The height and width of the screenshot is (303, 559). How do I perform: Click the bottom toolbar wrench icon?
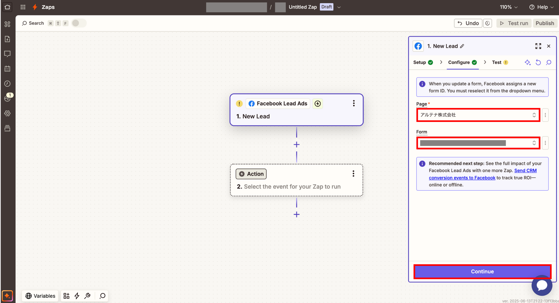click(87, 296)
